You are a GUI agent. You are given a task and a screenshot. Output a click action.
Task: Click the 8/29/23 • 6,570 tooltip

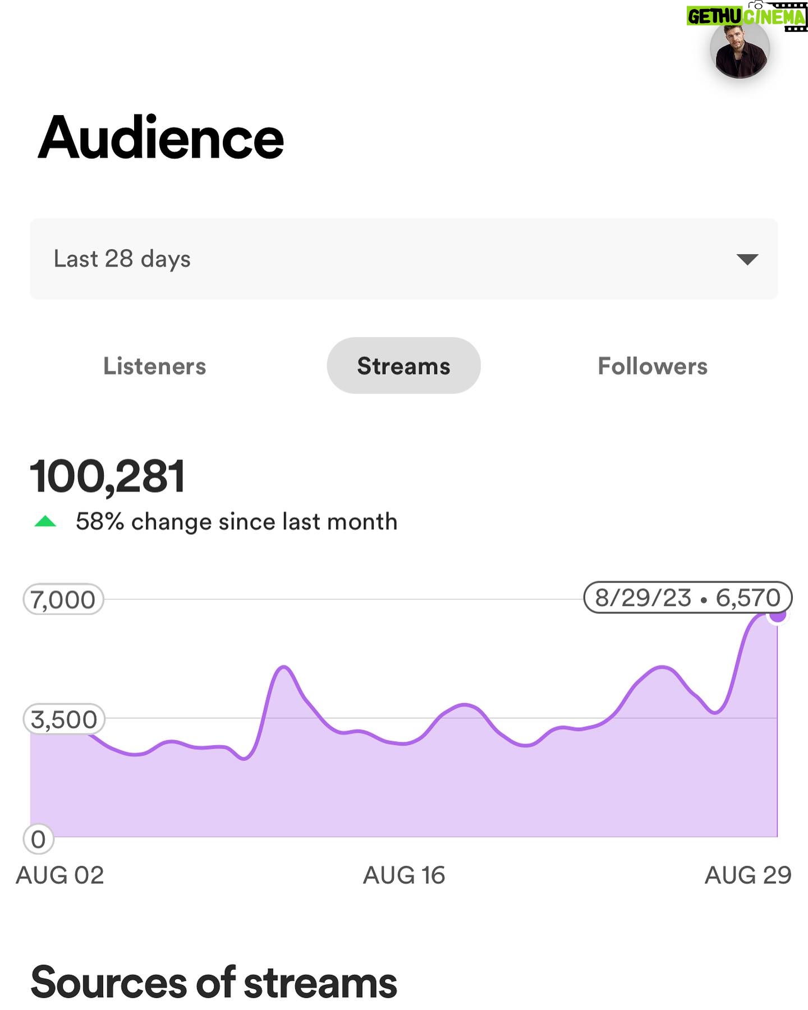coord(687,598)
